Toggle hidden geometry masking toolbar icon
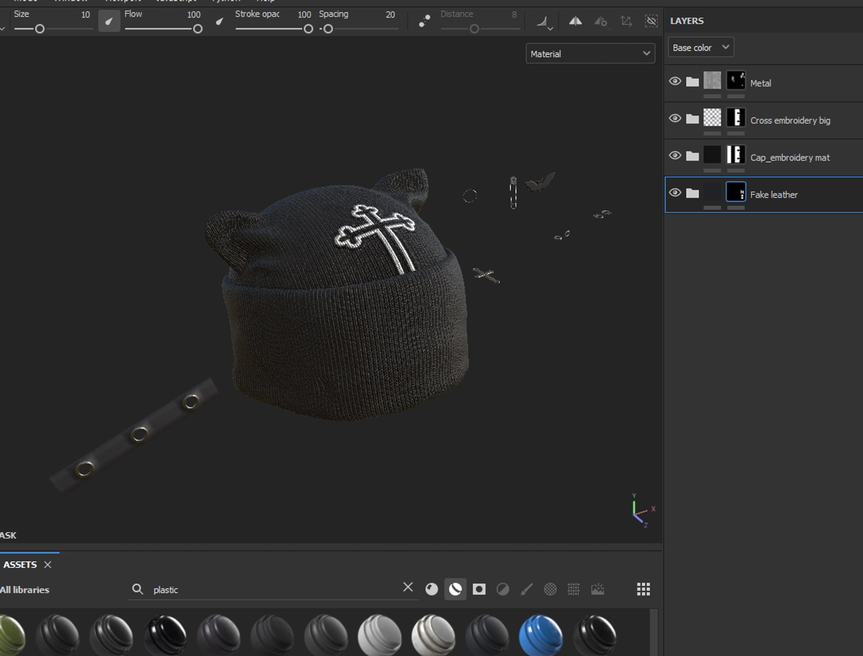The width and height of the screenshot is (863, 656). click(651, 21)
